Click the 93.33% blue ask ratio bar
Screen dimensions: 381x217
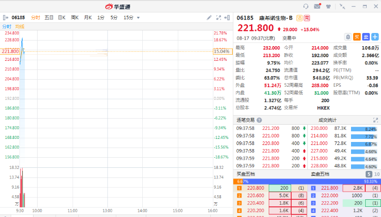click(x=312, y=182)
